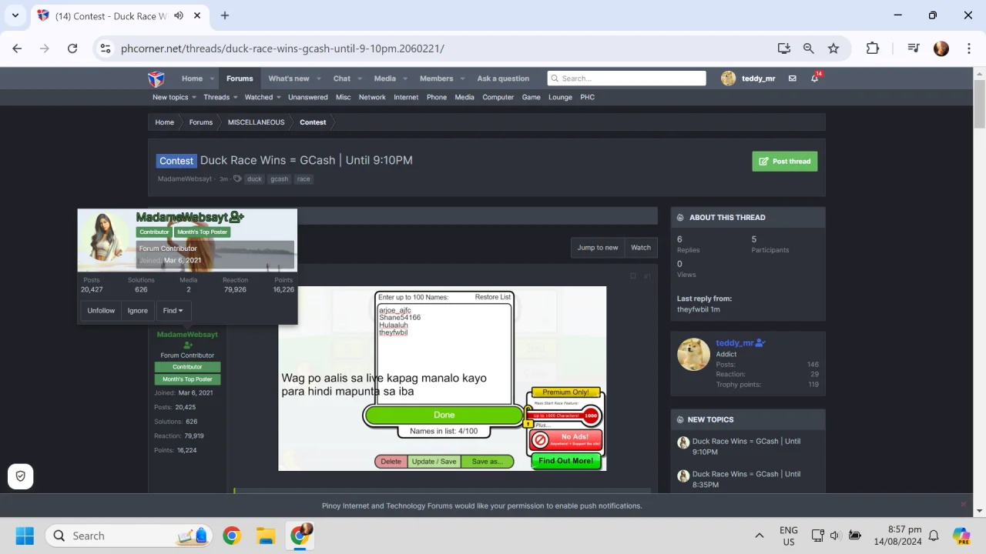Expand the Home menu dropdown arrow
The image size is (986, 554).
point(211,78)
